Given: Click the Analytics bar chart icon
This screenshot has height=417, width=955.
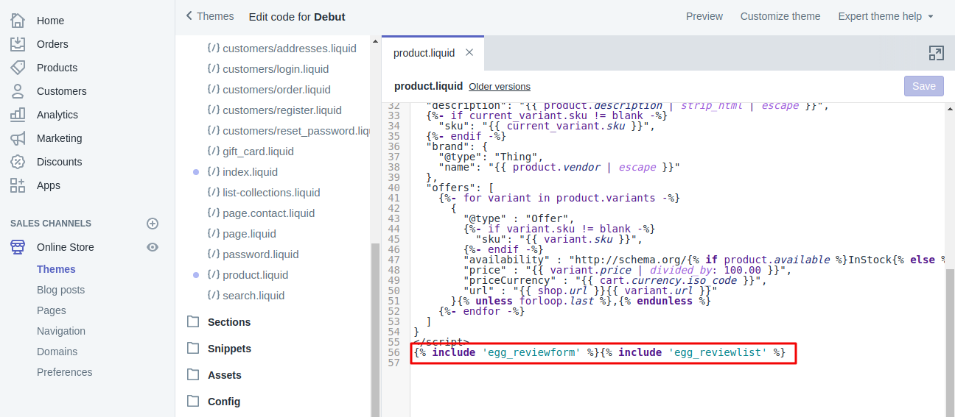Looking at the screenshot, I should [18, 115].
